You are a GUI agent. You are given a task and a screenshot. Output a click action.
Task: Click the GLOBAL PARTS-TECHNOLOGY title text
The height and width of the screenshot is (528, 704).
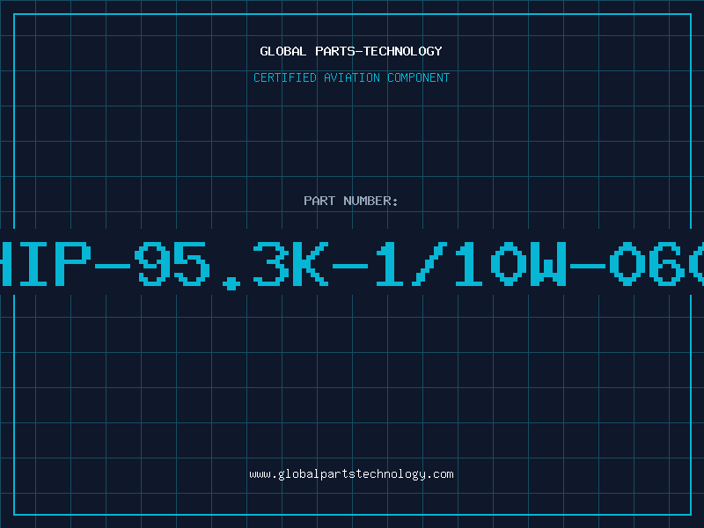click(351, 51)
